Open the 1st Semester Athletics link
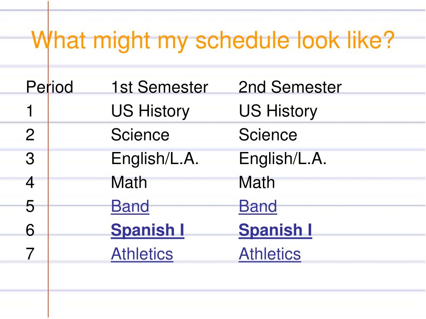The image size is (426, 319). point(142,254)
